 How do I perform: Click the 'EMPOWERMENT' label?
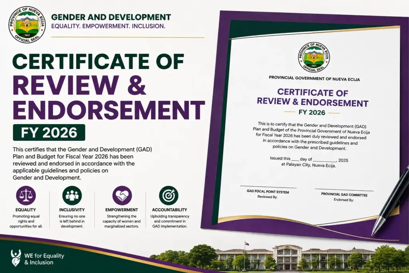121,210
